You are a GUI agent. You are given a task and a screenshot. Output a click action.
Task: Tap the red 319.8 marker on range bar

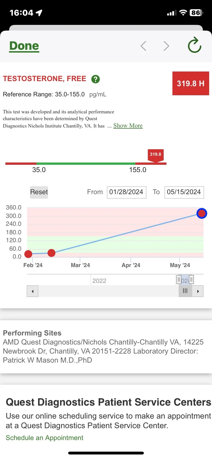[x=155, y=155]
